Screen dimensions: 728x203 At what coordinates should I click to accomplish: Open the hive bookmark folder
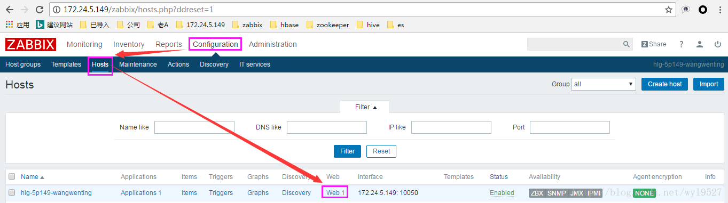pyautogui.click(x=368, y=25)
